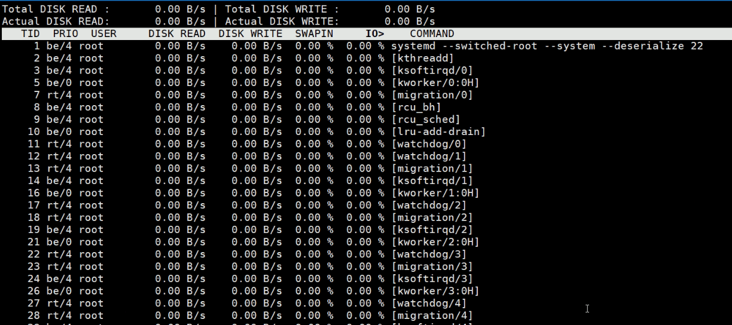Click the PRIO column header
Viewport: 732px width, 325px height.
coord(65,34)
